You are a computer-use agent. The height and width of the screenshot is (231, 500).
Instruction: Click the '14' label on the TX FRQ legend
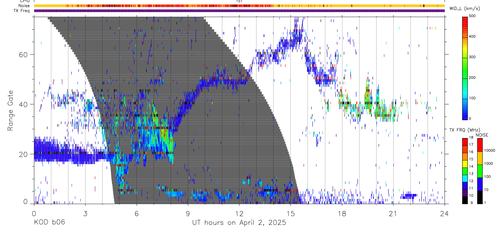471,166
